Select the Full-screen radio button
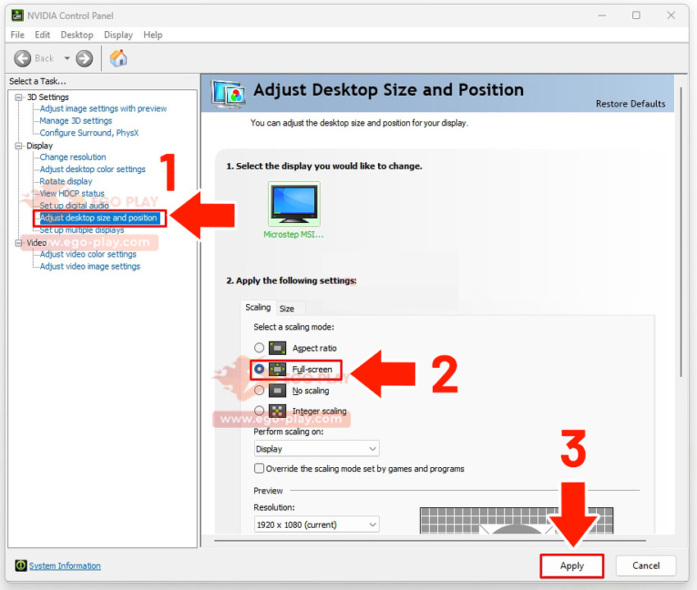Viewport: 697px width, 590px height. pos(259,370)
